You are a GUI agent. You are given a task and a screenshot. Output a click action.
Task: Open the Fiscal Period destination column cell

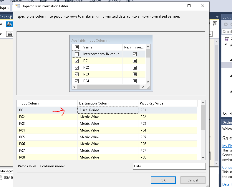pyautogui.click(x=108, y=110)
